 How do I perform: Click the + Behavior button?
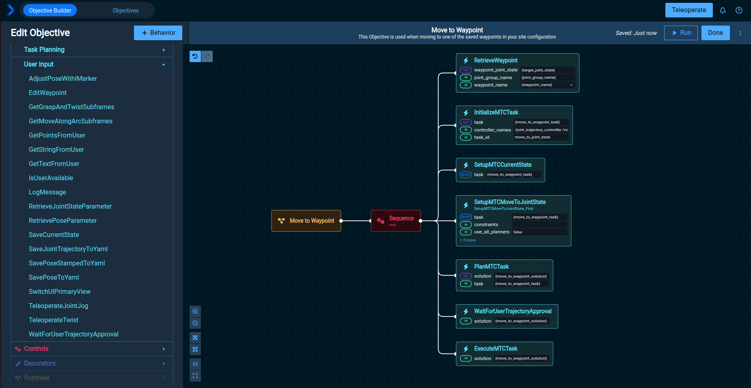click(x=158, y=33)
